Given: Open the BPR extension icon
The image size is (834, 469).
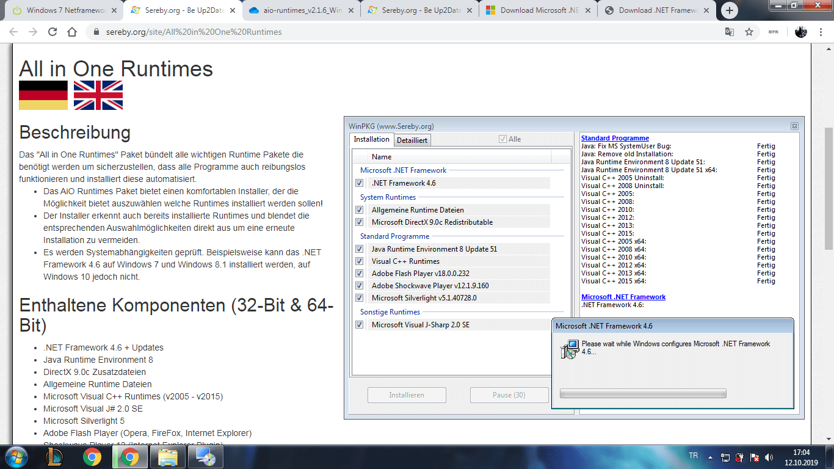Looking at the screenshot, I should pyautogui.click(x=774, y=32).
